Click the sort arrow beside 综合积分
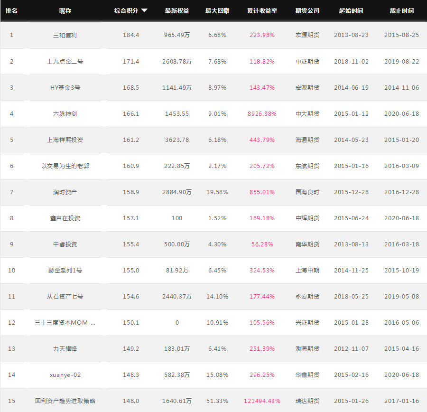The width and height of the screenshot is (427, 412). [x=144, y=10]
